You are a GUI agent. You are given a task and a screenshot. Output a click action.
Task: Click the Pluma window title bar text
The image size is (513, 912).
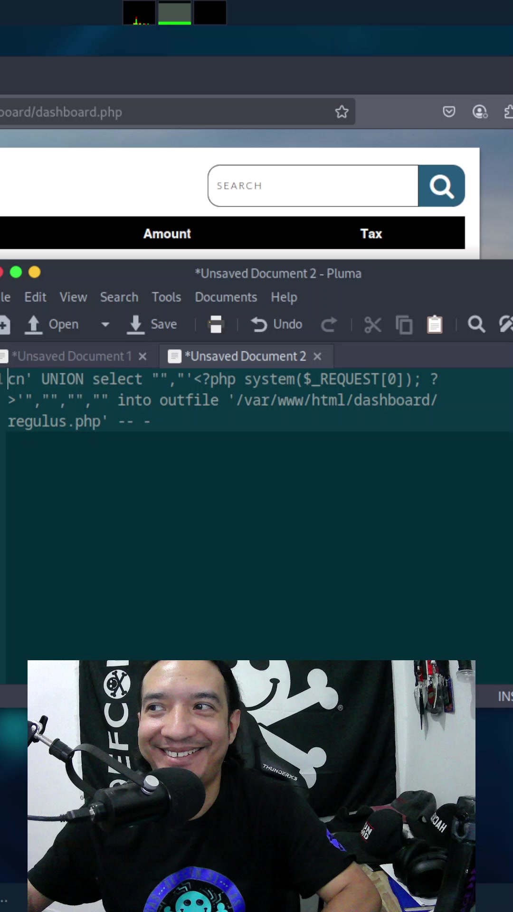(278, 274)
